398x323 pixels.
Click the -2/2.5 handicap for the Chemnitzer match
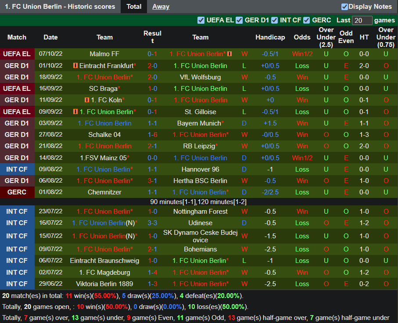270,192
